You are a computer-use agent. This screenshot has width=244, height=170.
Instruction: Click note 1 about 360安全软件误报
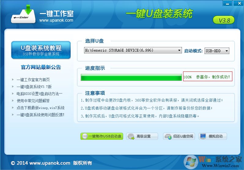152,100
